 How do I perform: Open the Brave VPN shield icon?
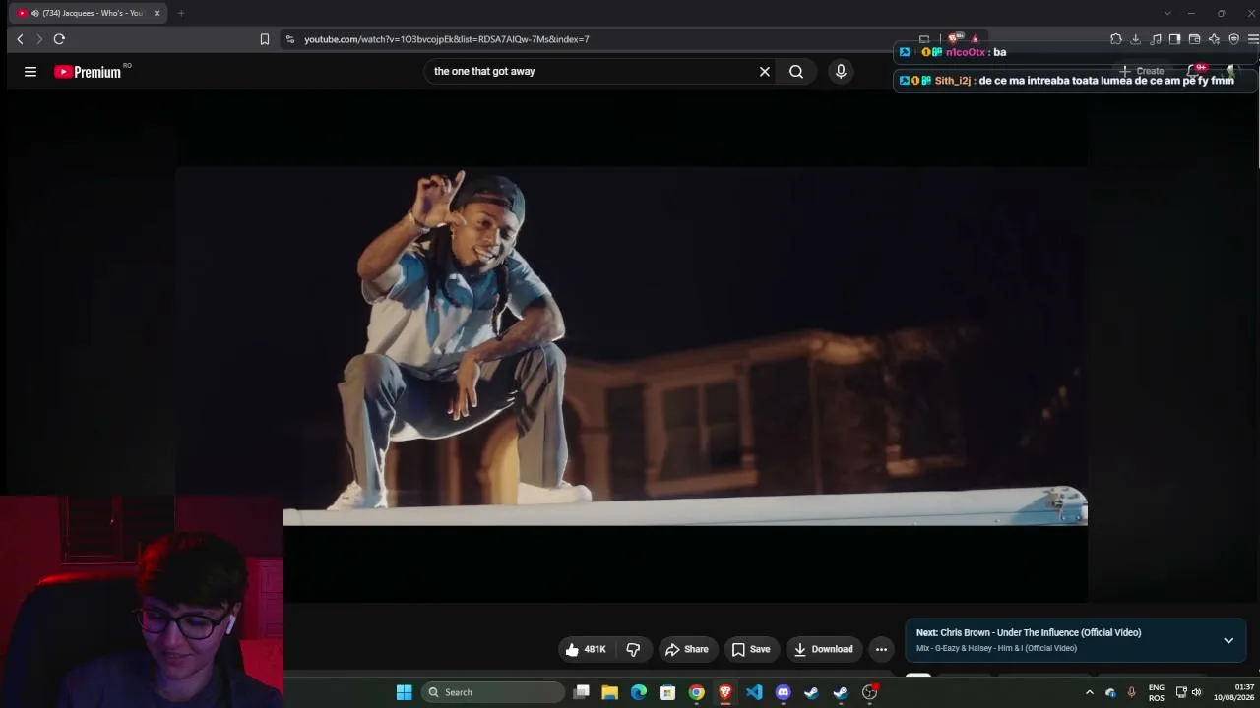point(1233,39)
